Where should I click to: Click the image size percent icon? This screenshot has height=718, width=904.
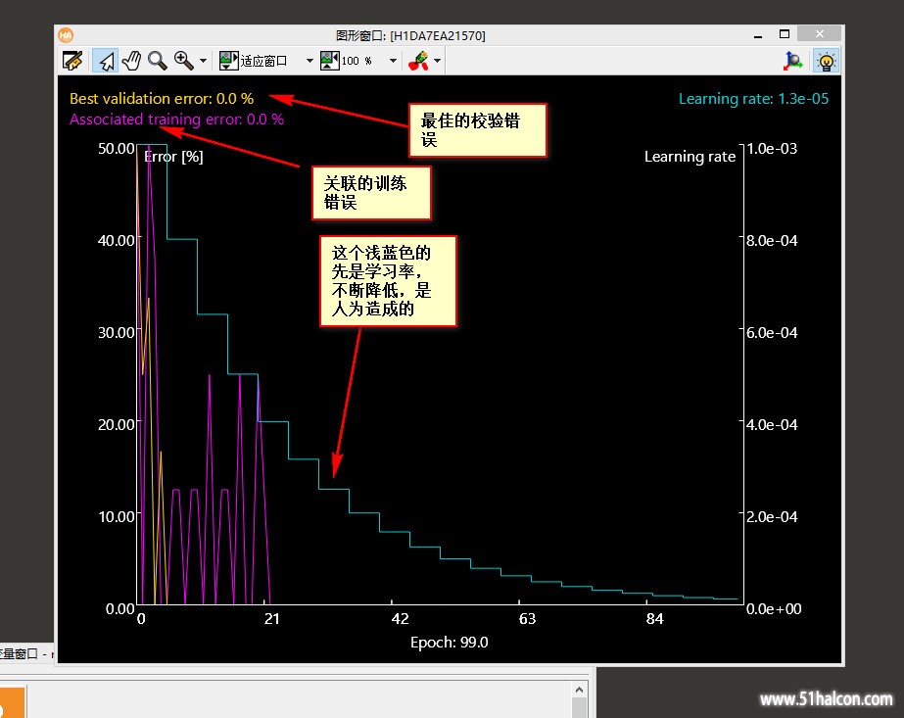tap(329, 61)
